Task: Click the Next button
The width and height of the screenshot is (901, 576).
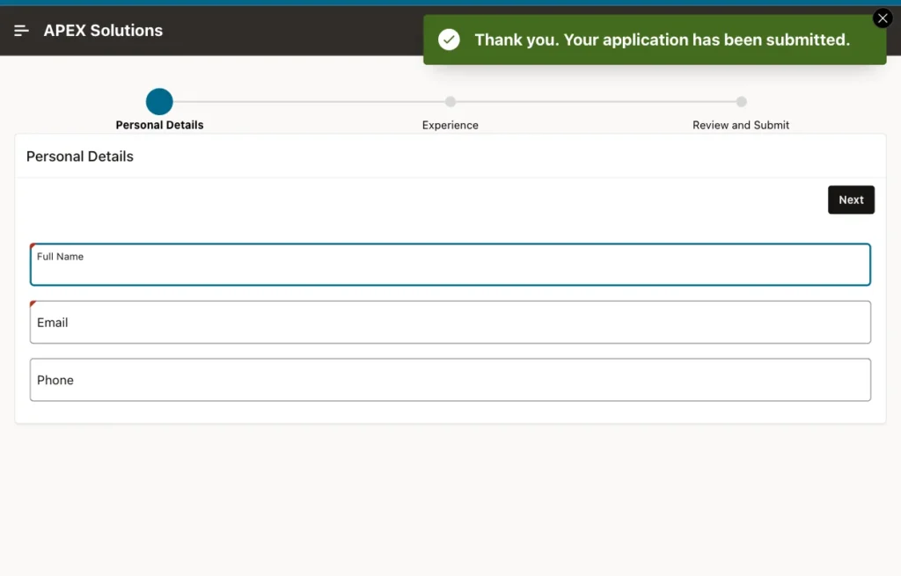Action: coord(851,200)
